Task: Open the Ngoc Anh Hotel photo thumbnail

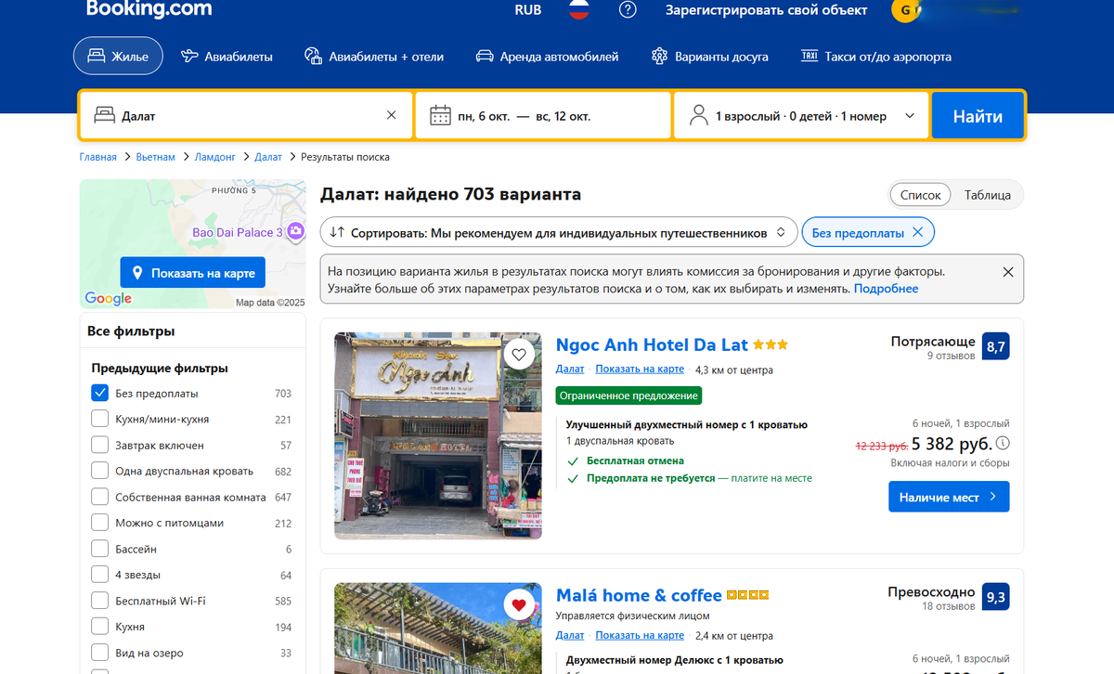Action: (x=438, y=435)
